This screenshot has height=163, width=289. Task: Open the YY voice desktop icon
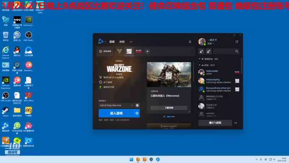coord(29,112)
